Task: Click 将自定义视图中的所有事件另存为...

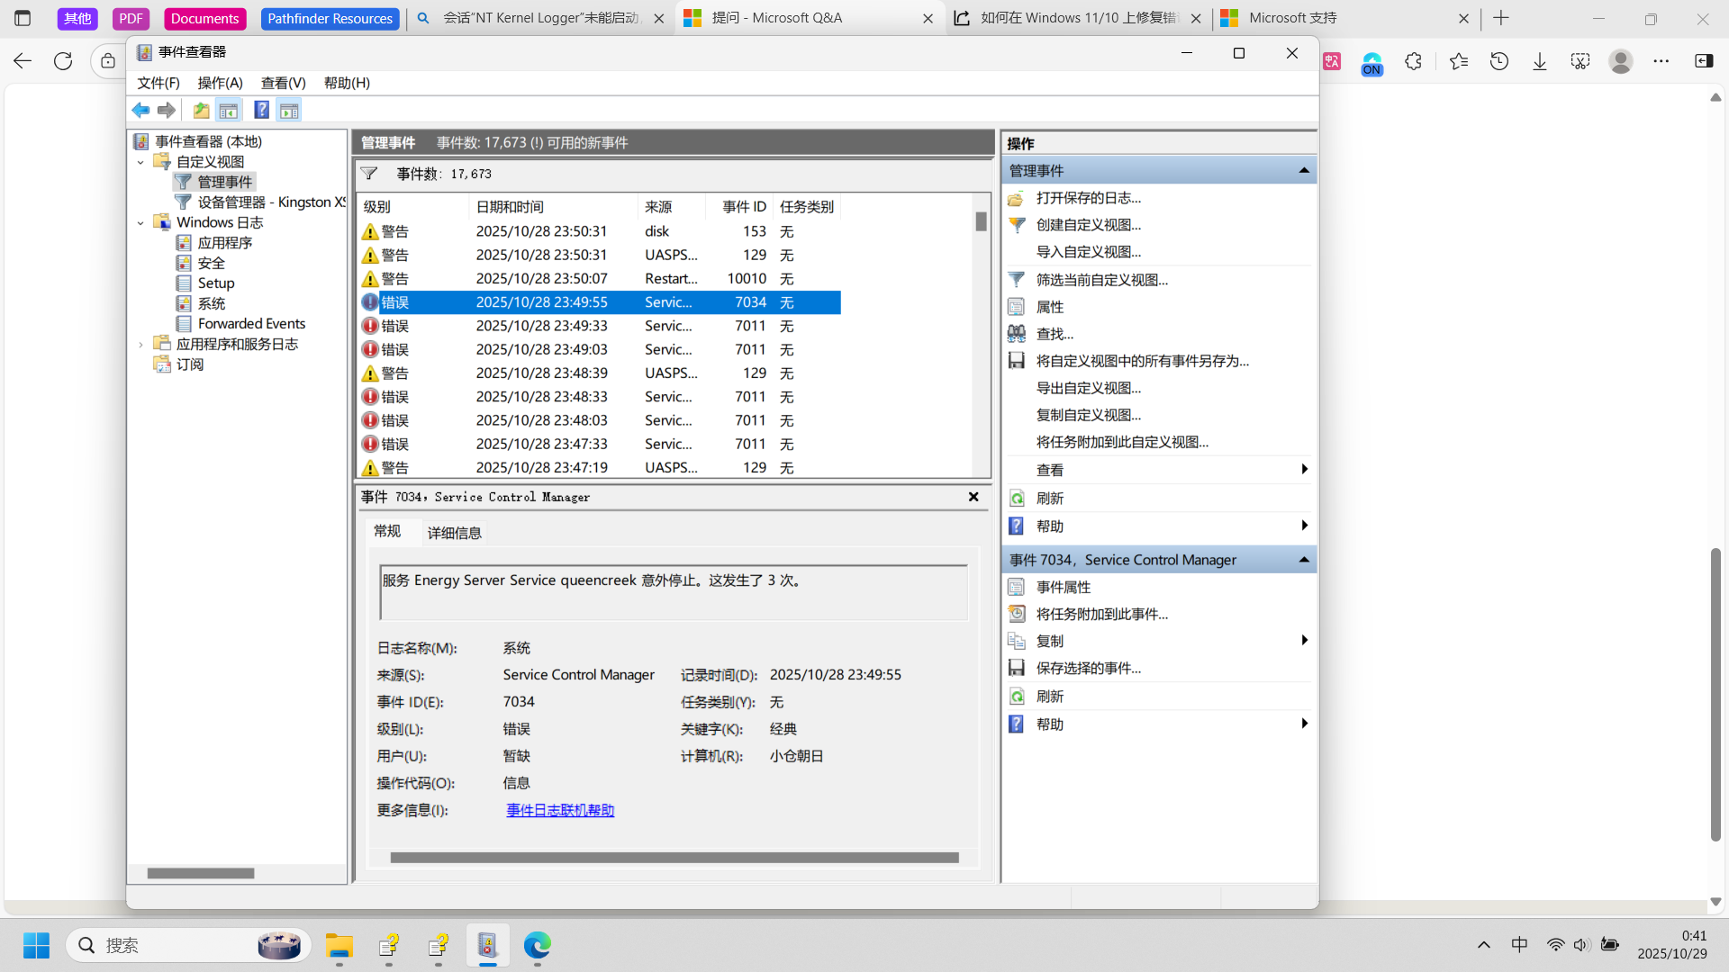Action: point(1142,361)
